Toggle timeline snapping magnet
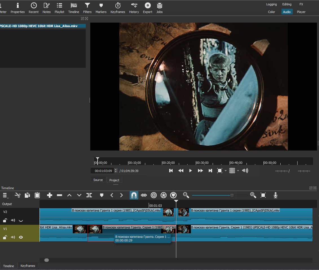319x270 pixels. [134, 195]
